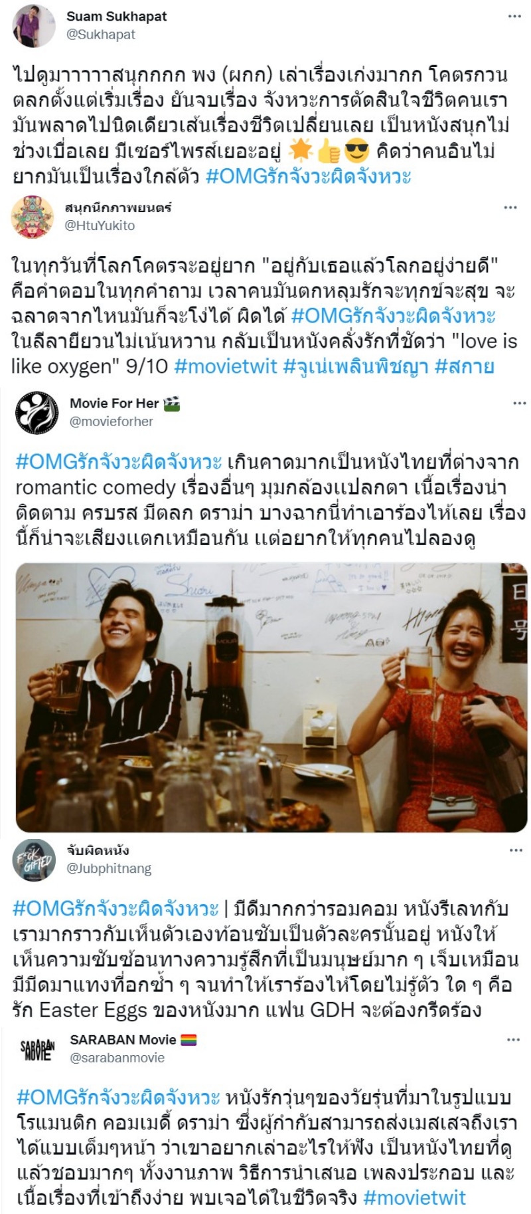
Task: Open more options on the HtuYukito tweet
Action: coord(510,207)
